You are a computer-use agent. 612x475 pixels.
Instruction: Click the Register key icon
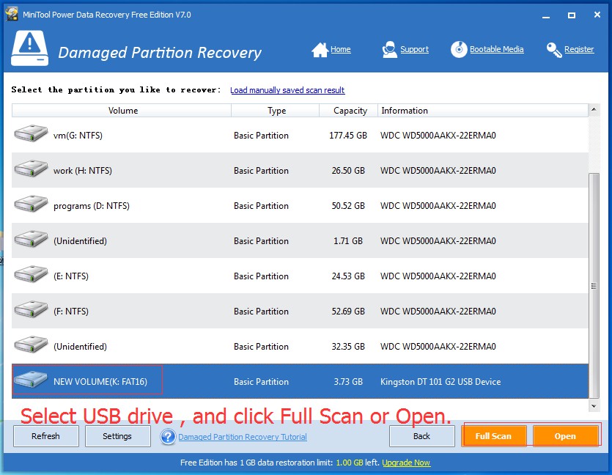[x=553, y=48]
